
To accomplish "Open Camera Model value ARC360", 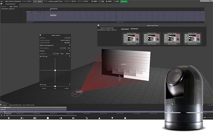I will [x=67, y=42].
